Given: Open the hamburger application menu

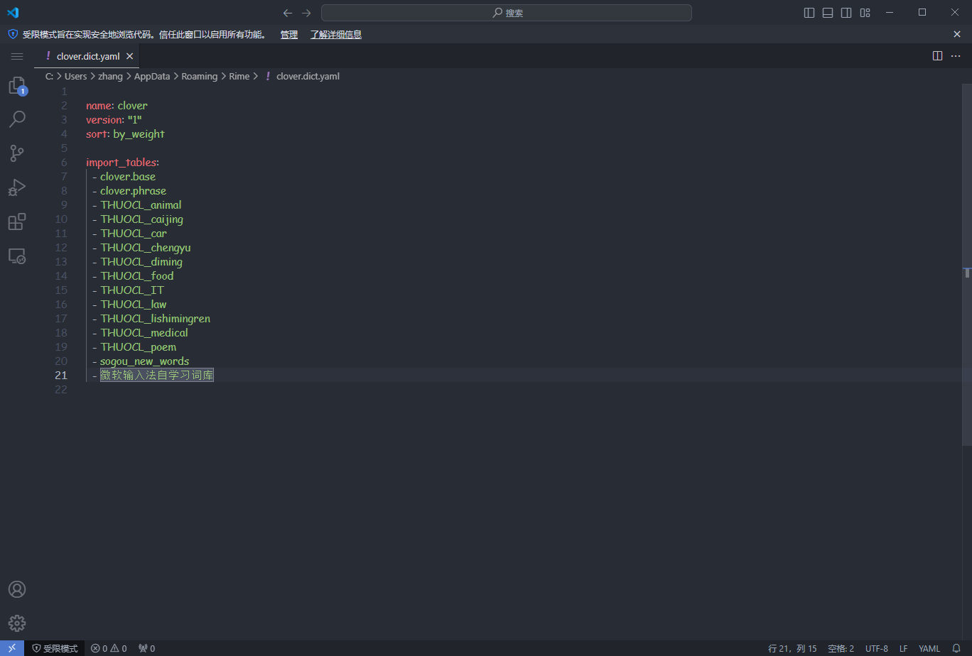Looking at the screenshot, I should pyautogui.click(x=17, y=56).
